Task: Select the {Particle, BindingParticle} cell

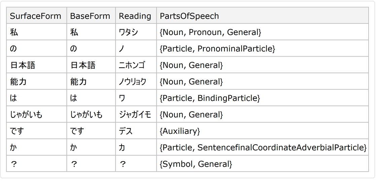Action: click(210, 98)
